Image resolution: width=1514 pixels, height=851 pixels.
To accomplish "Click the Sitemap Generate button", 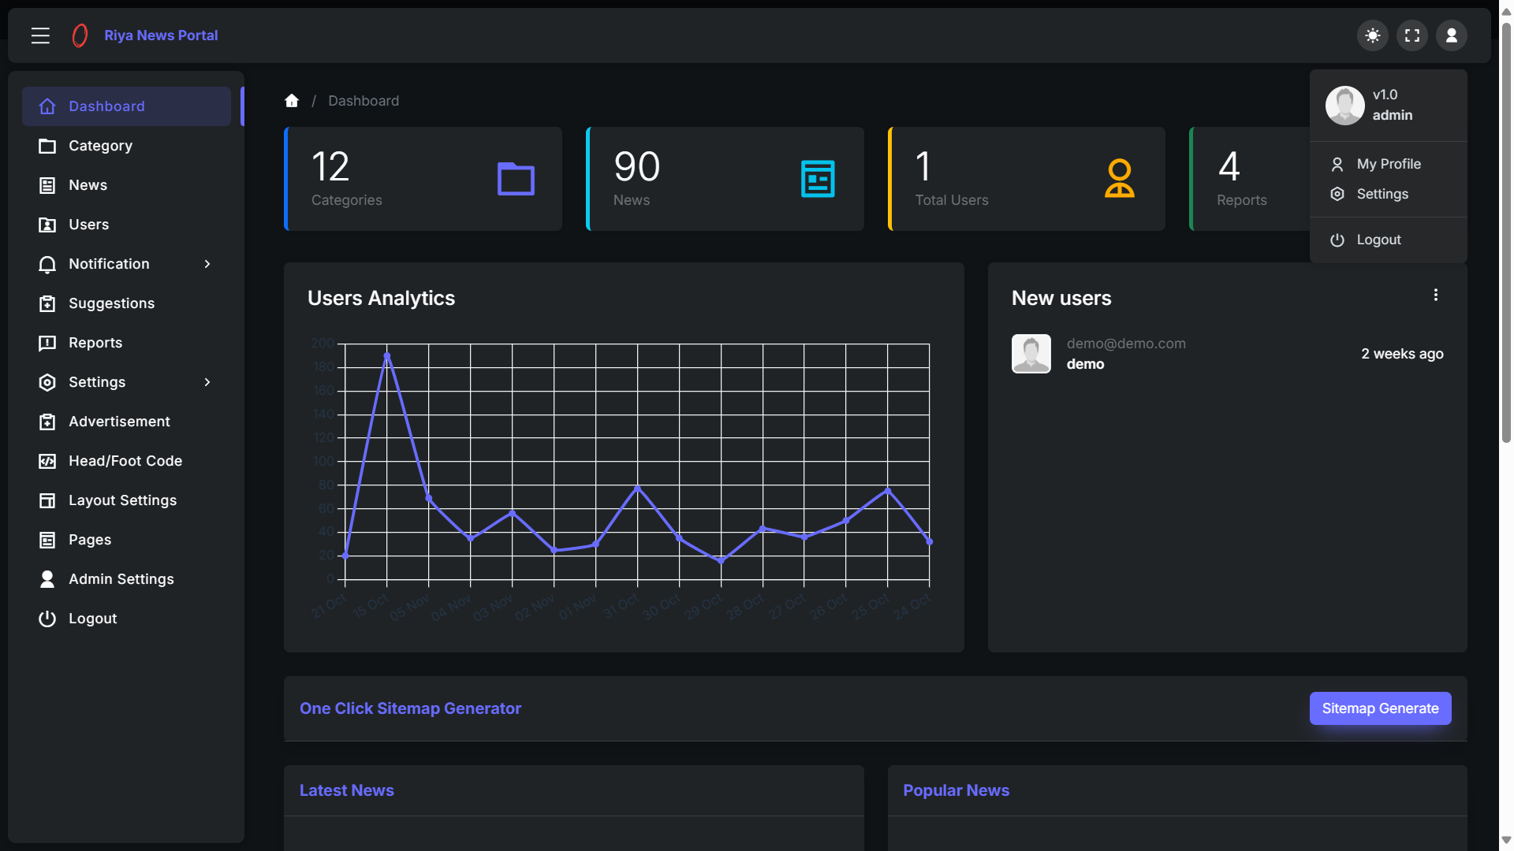I will (x=1380, y=708).
